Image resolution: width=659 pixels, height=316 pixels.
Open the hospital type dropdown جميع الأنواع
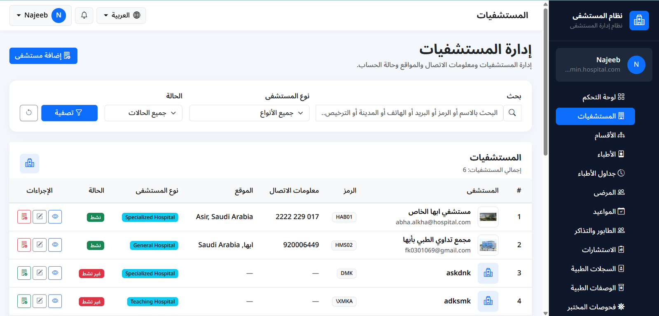(250, 113)
